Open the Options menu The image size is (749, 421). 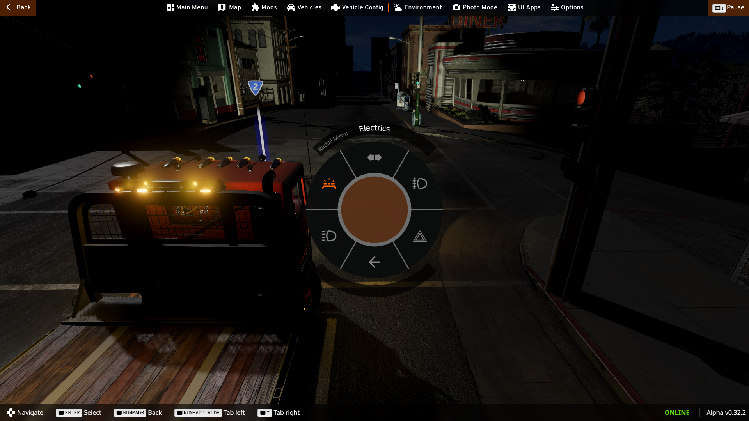[x=567, y=7]
